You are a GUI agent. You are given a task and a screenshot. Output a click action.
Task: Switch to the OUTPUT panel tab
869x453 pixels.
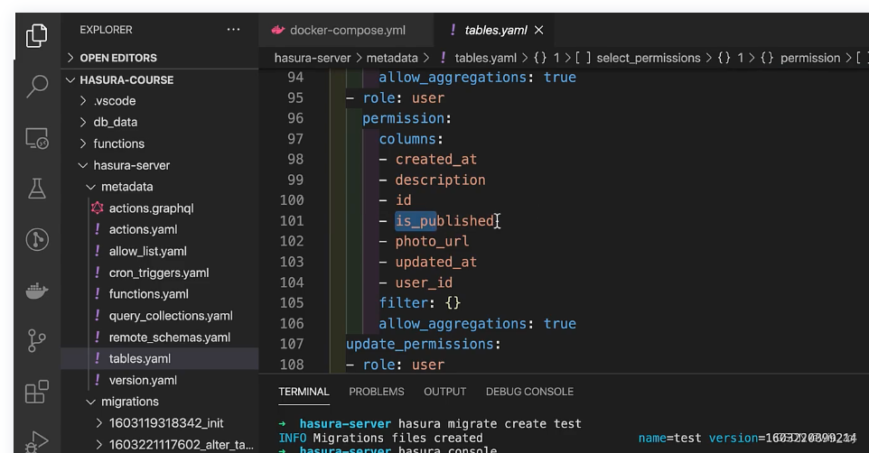[445, 392]
